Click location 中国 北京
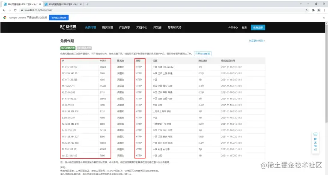The height and width of the screenshot is (175, 328). (157, 105)
